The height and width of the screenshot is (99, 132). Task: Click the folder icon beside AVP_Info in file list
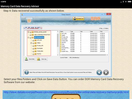61,34
